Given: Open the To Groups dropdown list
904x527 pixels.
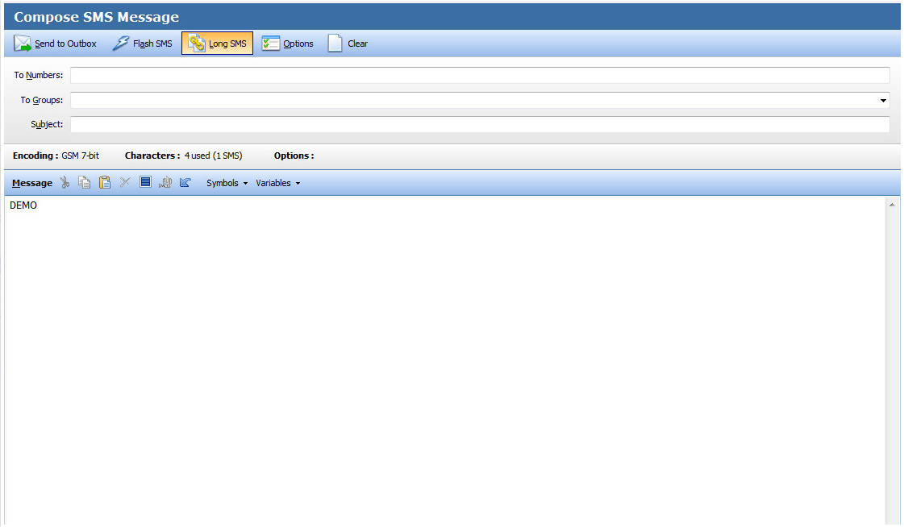Looking at the screenshot, I should coord(883,100).
